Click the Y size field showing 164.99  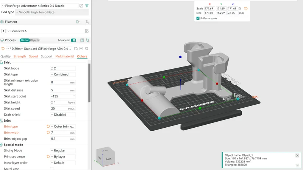pos(221,13)
